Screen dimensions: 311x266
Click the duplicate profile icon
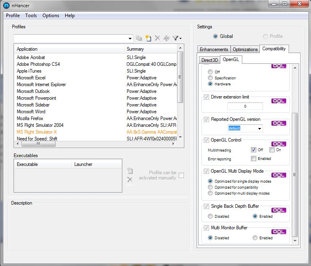click(139, 38)
